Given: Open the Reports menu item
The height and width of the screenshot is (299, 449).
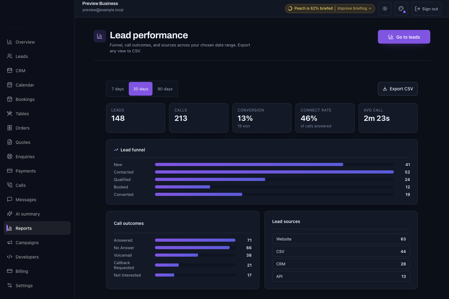Looking at the screenshot, I should point(37,228).
